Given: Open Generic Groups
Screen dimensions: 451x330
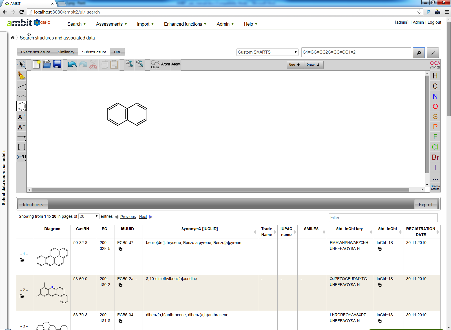Looking at the screenshot, I should point(435,188).
